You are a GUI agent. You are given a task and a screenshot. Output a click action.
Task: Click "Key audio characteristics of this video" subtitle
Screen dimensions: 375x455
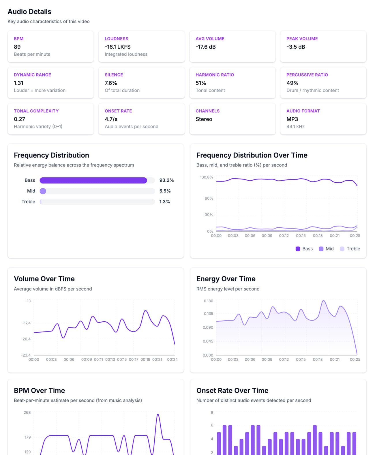point(48,21)
